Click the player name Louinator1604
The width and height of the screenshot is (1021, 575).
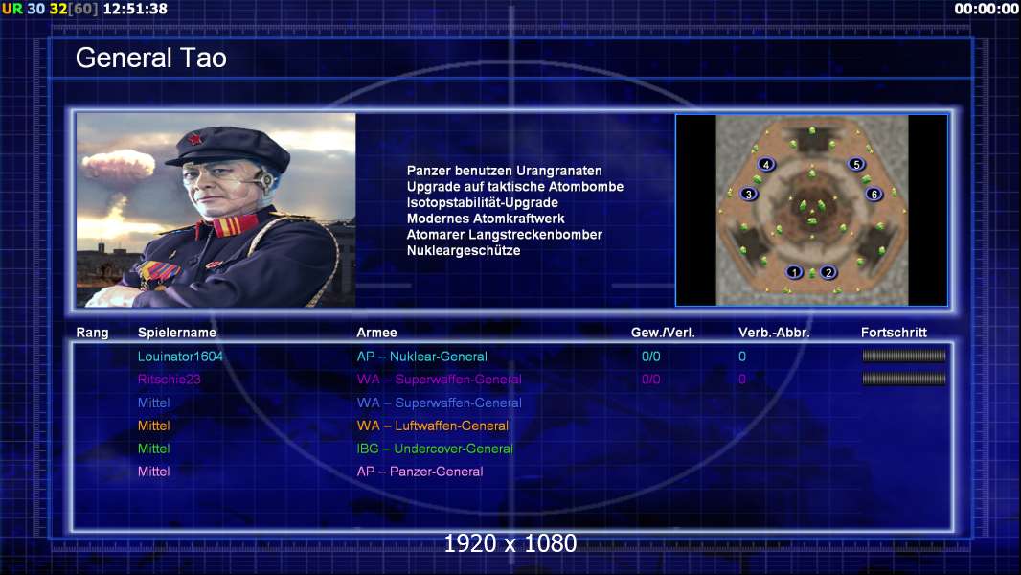point(180,356)
